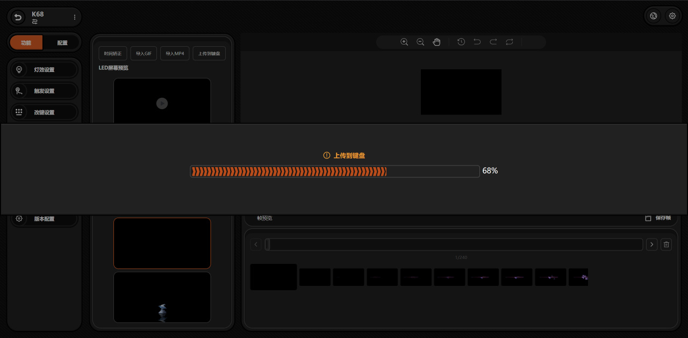The height and width of the screenshot is (338, 688).
Task: Click the 帧预览 label
Action: (x=264, y=218)
